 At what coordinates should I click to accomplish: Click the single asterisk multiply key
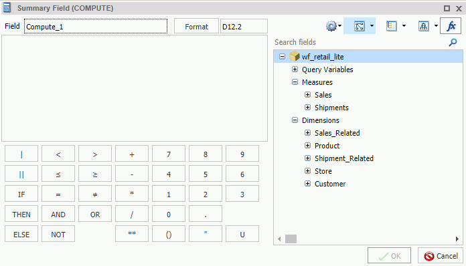click(132, 194)
